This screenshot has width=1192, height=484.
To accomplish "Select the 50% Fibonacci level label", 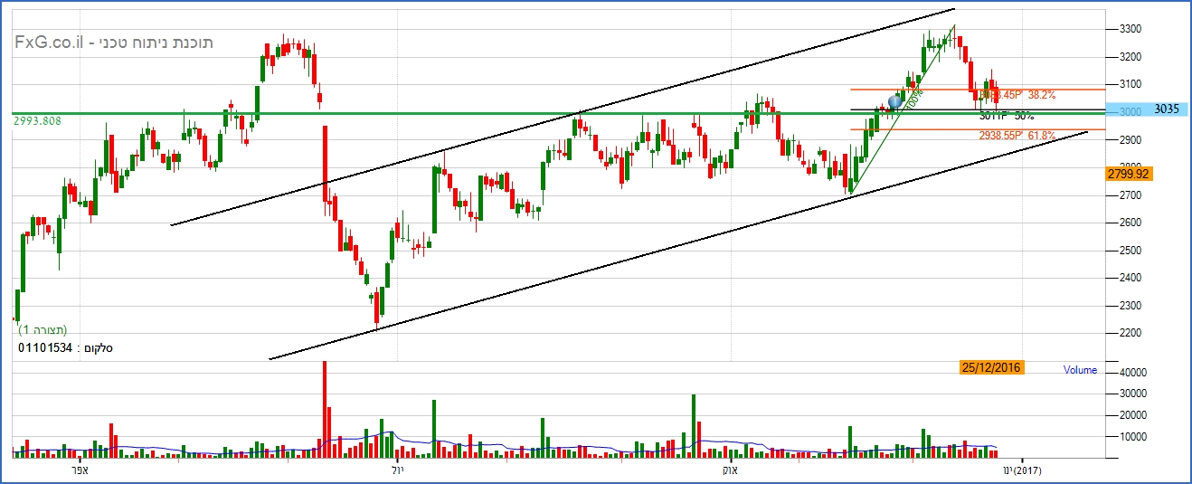I will [1007, 116].
